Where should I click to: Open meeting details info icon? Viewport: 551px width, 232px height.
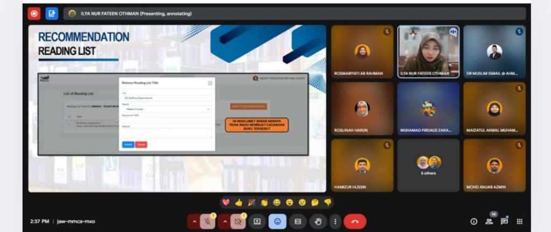pos(474,221)
